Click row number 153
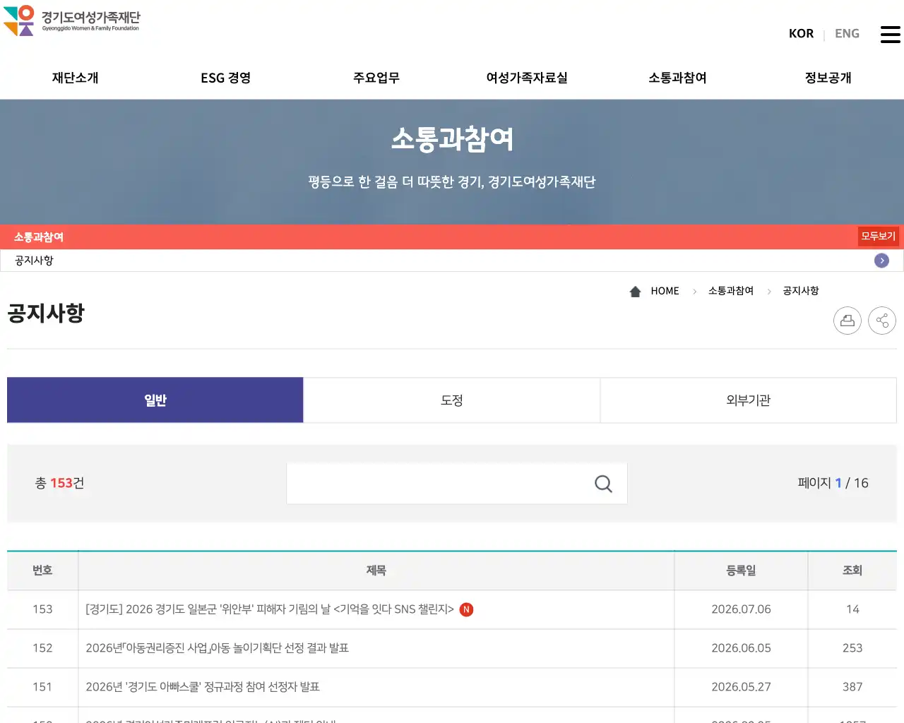The width and height of the screenshot is (904, 723). click(x=42, y=609)
